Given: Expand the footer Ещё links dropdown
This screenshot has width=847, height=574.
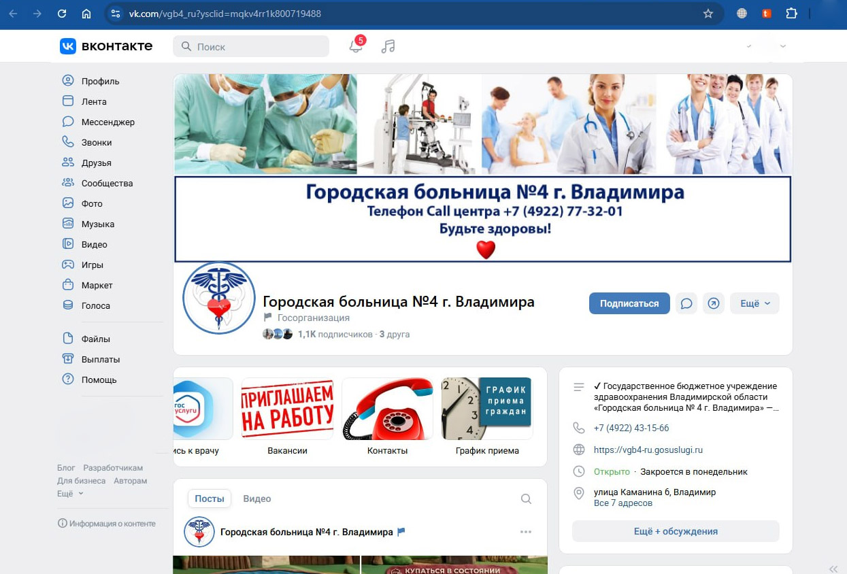Looking at the screenshot, I should tap(70, 494).
